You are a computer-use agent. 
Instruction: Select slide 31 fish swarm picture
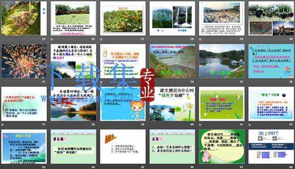click(24, 61)
